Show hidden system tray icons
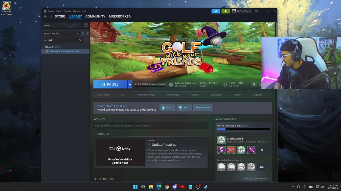341x191 pixels. click(293, 187)
